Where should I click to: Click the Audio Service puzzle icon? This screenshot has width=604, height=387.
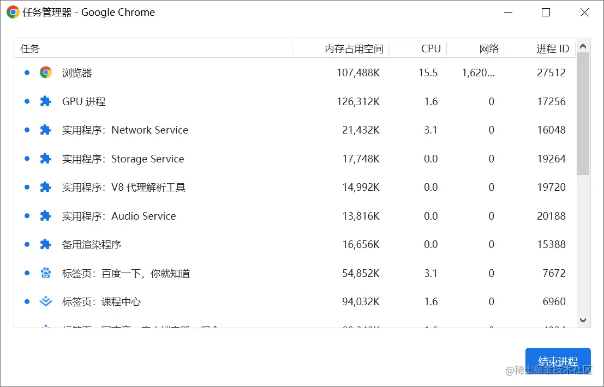coord(46,216)
